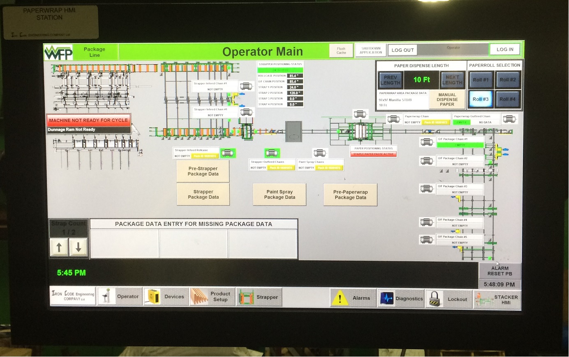Image resolution: width=569 pixels, height=357 pixels.
Task: Click green-highlighted motor above Strapper Outfeed Chains
Action: [272, 153]
